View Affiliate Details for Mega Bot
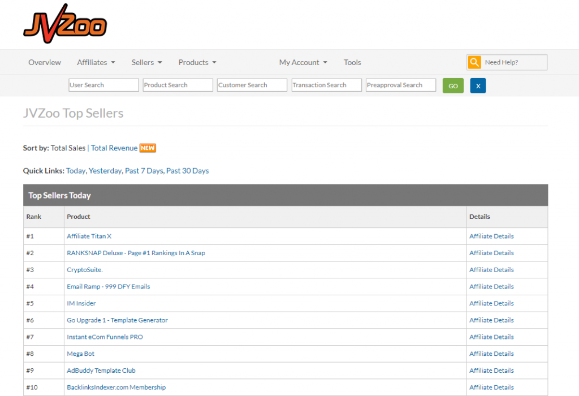Screen dimensions: 579x396 [491, 354]
